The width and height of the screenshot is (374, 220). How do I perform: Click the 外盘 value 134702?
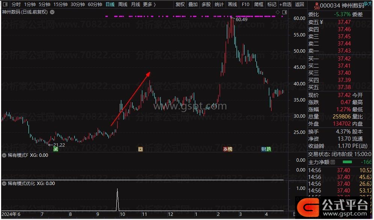point(342,124)
